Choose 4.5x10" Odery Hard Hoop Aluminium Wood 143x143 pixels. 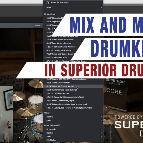(65, 97)
